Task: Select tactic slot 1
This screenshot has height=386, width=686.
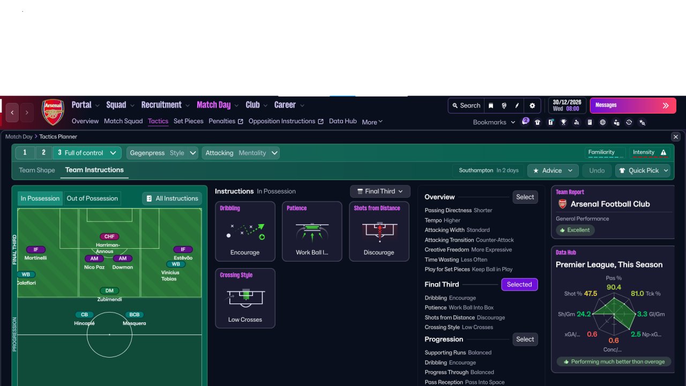Action: tap(25, 153)
